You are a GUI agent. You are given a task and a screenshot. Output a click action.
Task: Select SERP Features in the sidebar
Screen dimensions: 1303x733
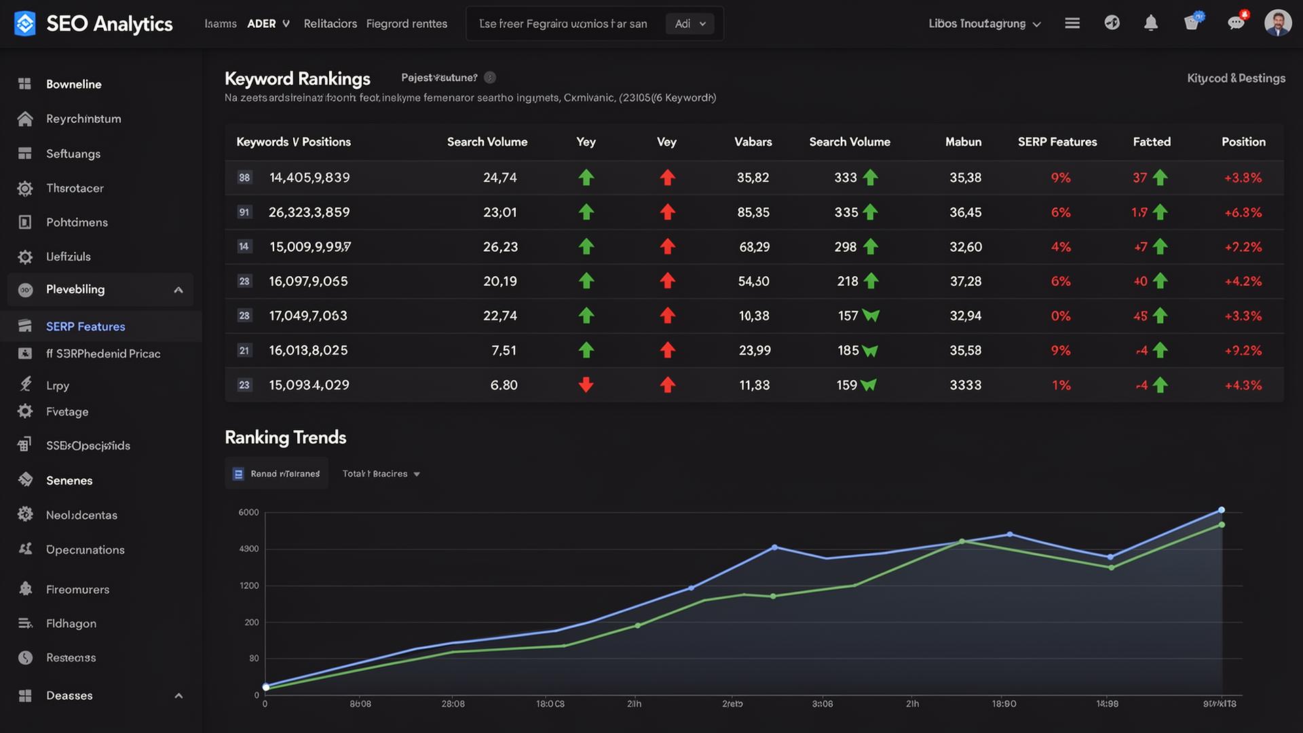click(x=86, y=326)
